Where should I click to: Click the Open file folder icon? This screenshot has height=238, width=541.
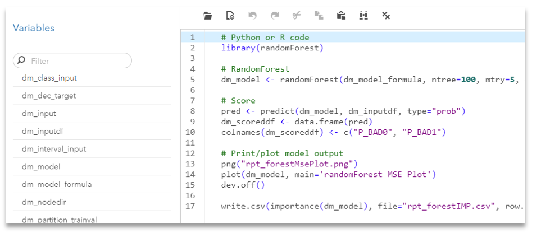click(208, 16)
